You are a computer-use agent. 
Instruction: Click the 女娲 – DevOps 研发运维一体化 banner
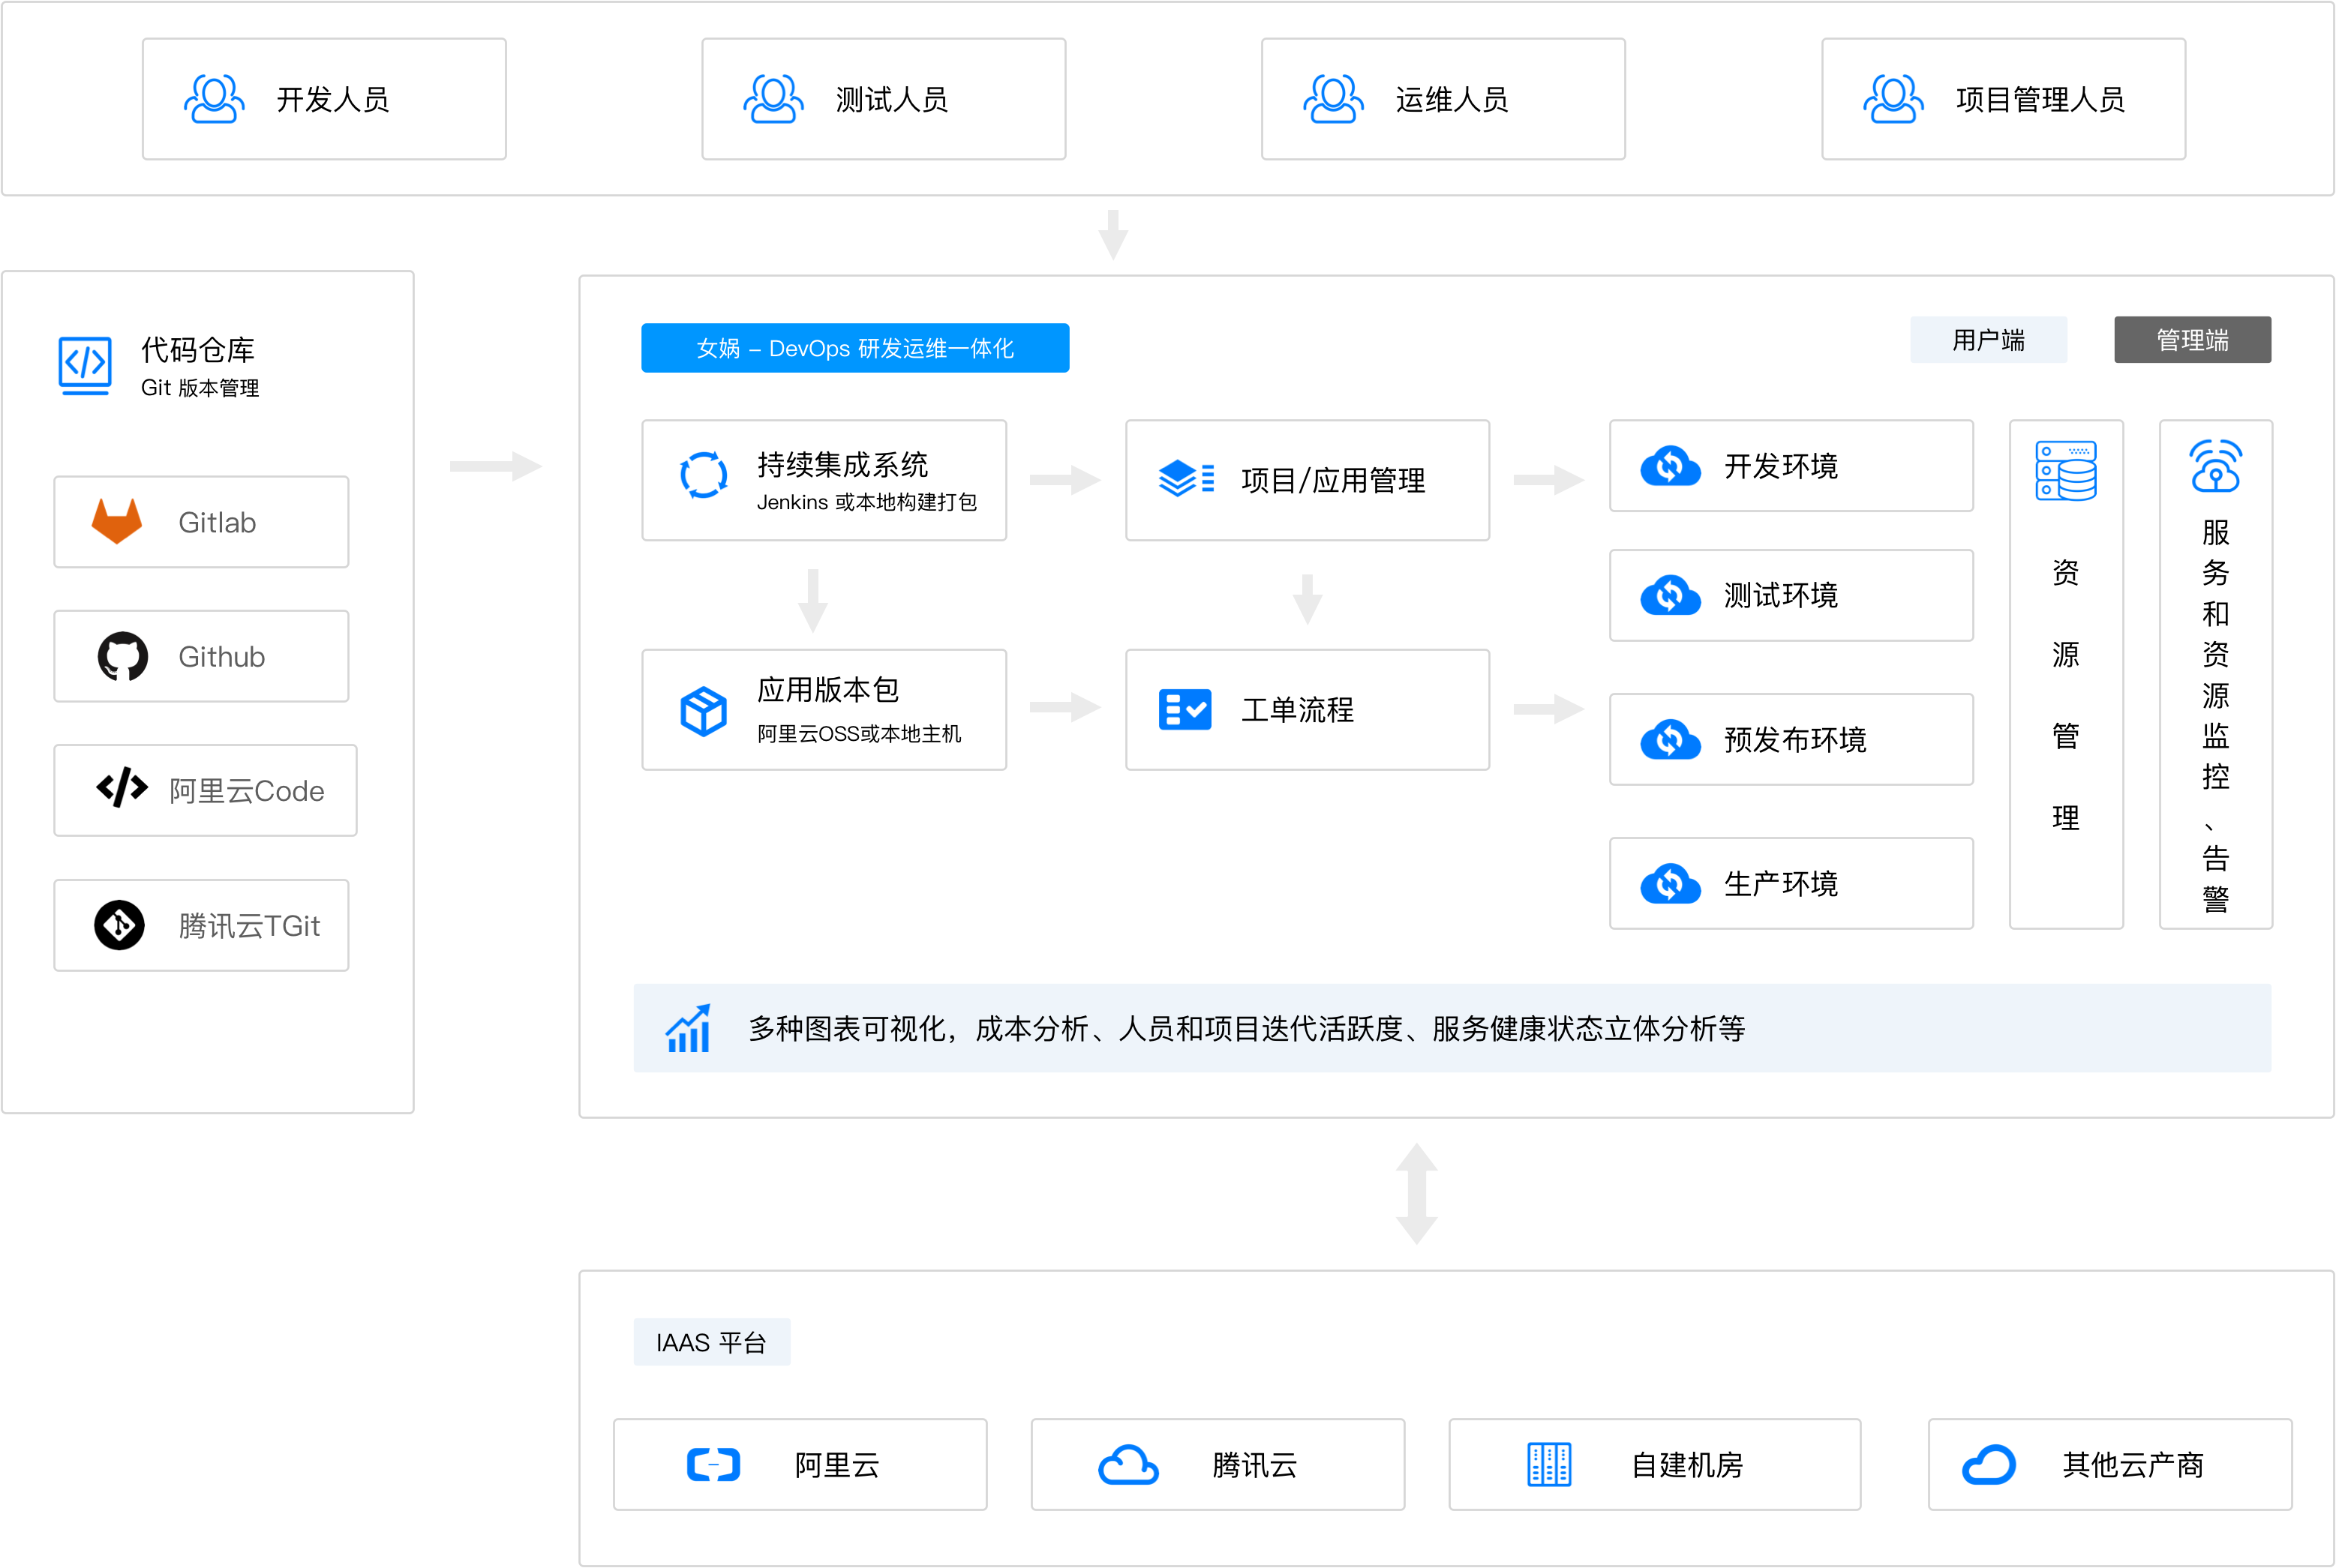point(854,348)
